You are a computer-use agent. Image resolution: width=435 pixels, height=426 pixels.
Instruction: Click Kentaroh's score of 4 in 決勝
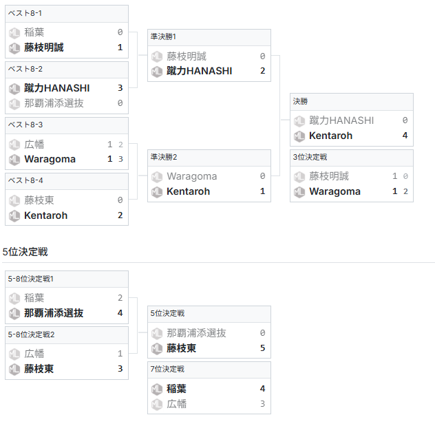point(405,136)
